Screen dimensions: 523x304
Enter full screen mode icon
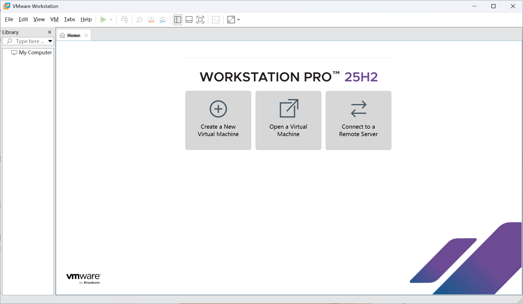pos(200,19)
